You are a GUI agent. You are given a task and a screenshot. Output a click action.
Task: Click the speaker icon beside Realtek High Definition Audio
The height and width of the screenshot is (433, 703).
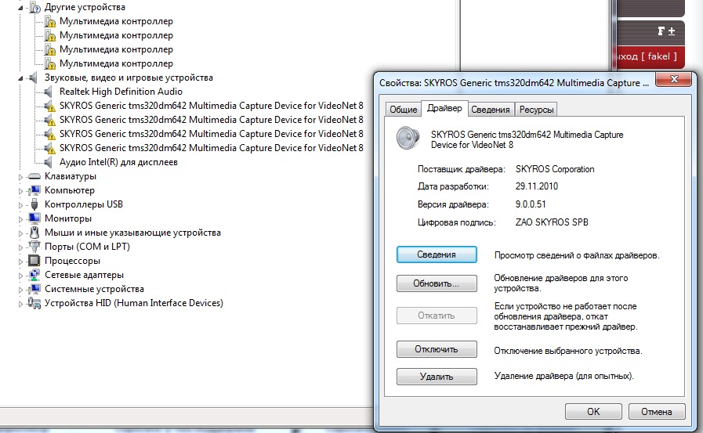point(50,92)
